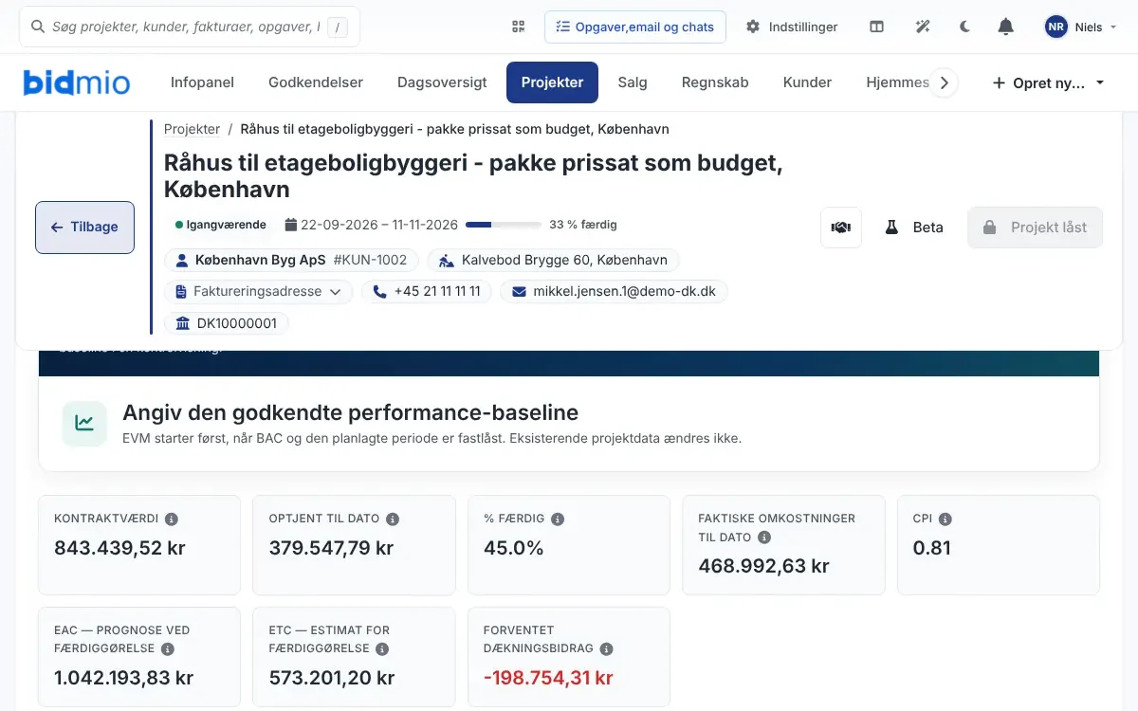Click the Projekter breadcrumb link
Viewport: 1138px width, 711px height.
192,129
